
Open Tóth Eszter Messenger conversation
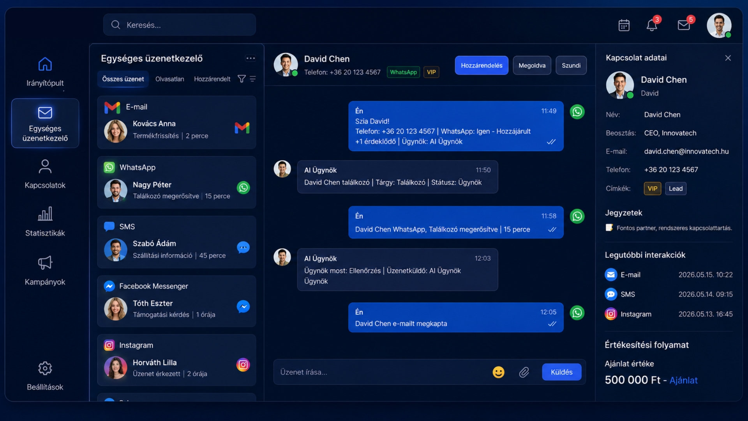tap(176, 301)
